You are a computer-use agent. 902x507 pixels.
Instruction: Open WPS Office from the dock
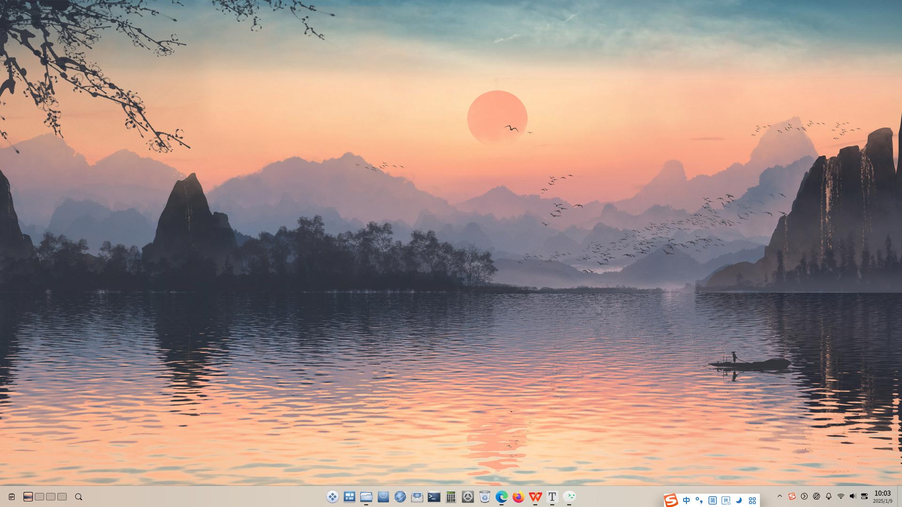pos(536,497)
